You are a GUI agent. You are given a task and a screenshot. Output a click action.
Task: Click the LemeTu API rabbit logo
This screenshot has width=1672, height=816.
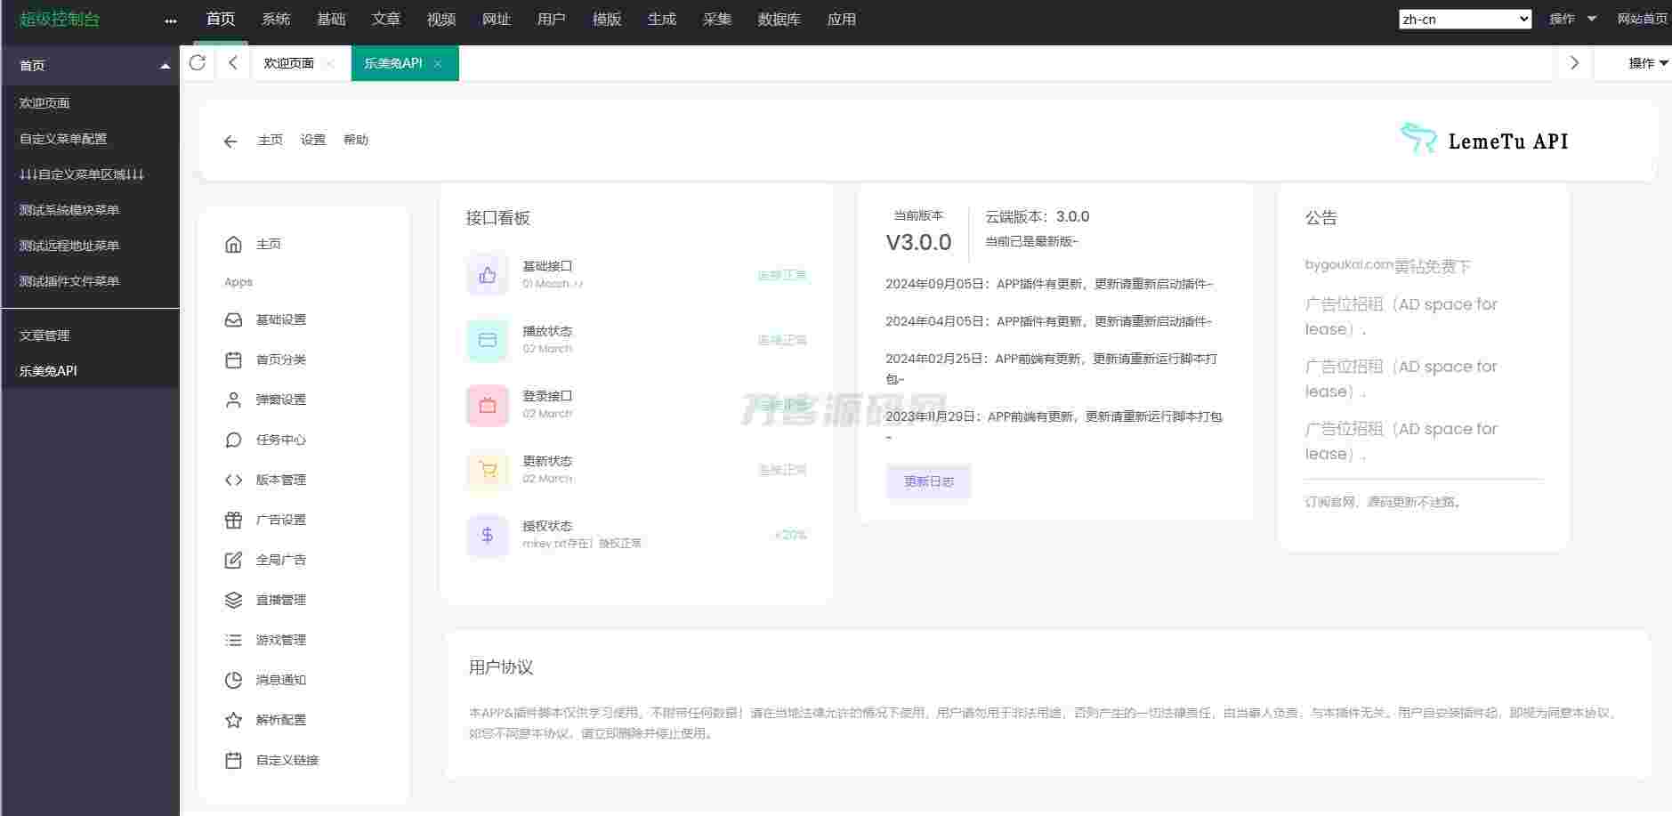1418,139
